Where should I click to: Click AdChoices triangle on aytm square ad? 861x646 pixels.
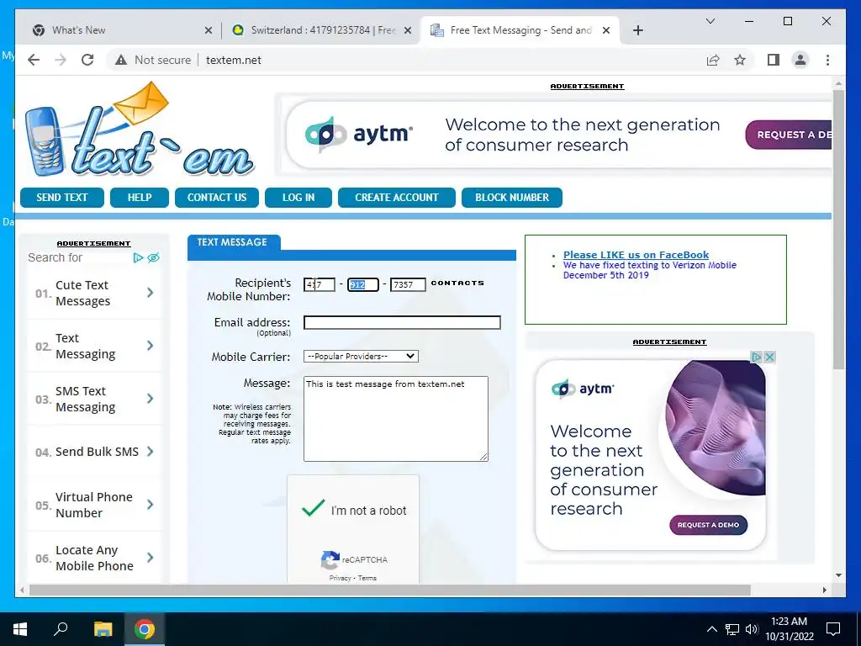756,357
